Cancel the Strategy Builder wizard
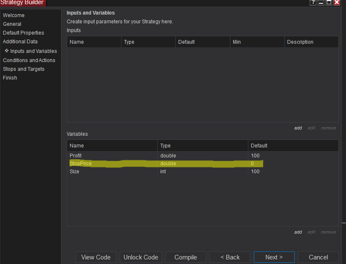This screenshot has width=346, height=264. (318, 257)
